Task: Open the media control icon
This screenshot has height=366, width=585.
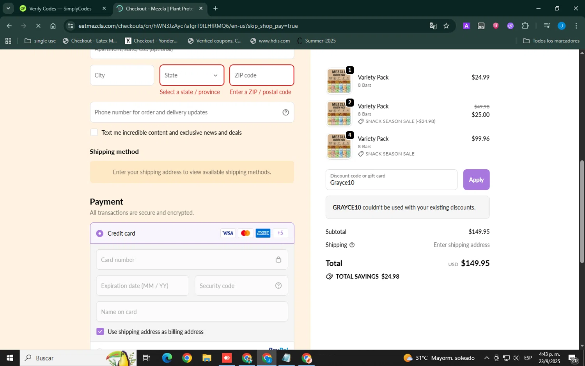Action: tap(547, 26)
